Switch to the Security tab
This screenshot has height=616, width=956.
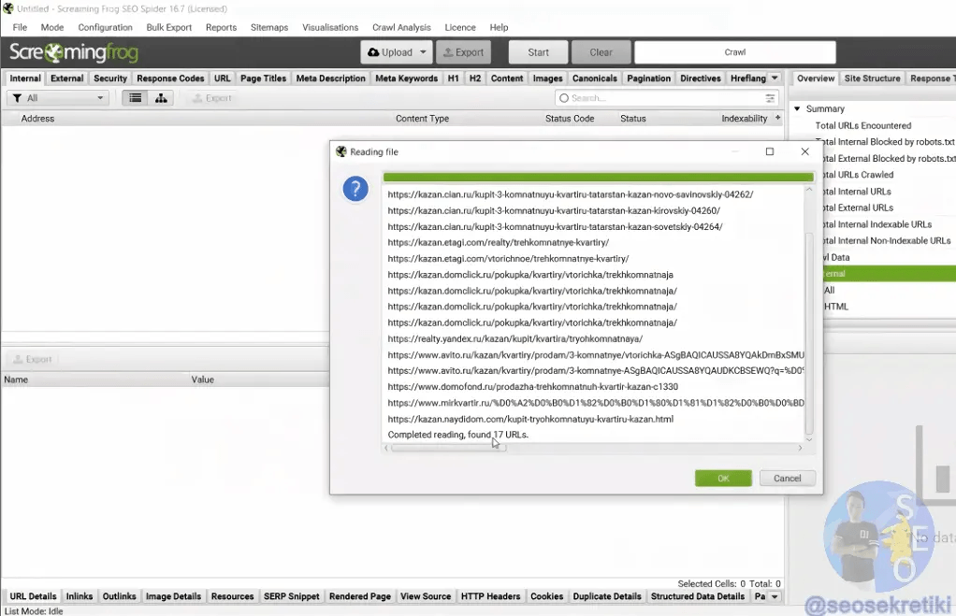(x=110, y=79)
